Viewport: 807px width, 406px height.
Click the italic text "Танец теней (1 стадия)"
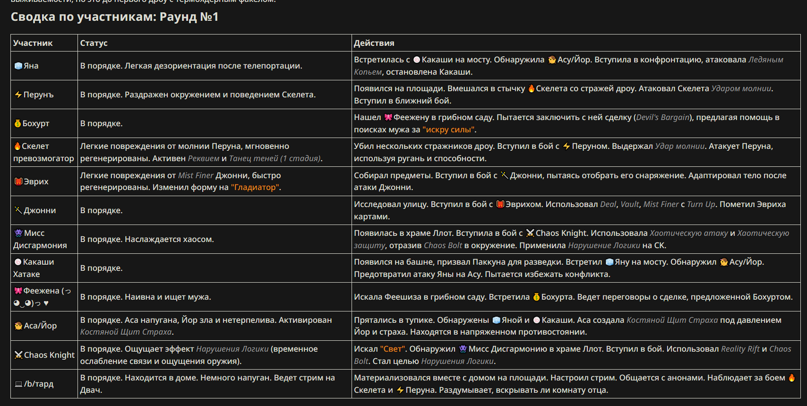275,158
